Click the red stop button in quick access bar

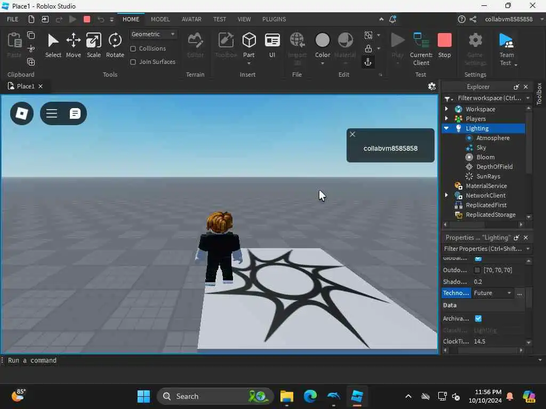(x=87, y=19)
